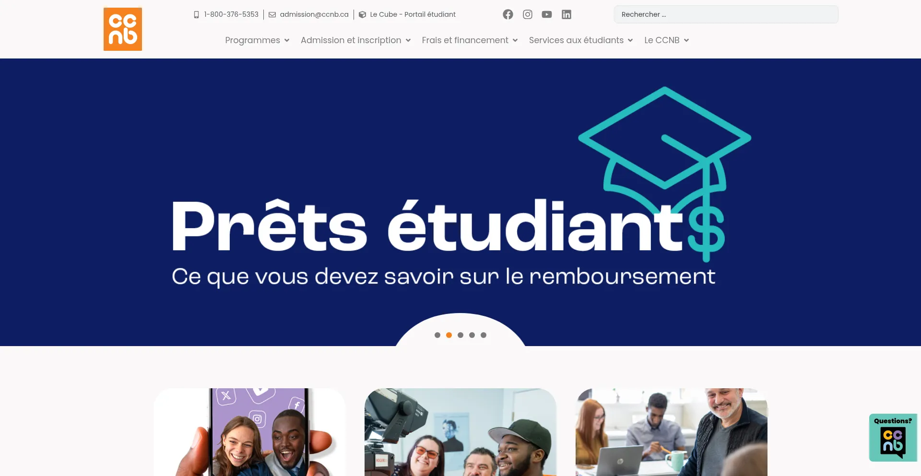Open the LinkedIn icon link
Image resolution: width=921 pixels, height=476 pixels.
tap(567, 14)
